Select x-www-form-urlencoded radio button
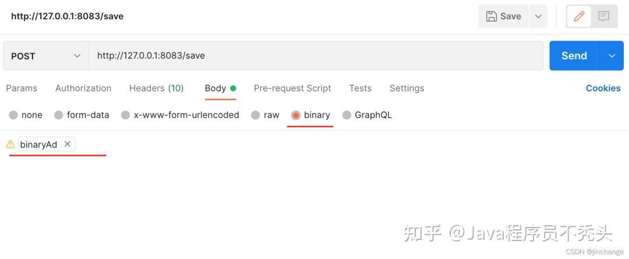The width and height of the screenshot is (629, 259). (x=125, y=115)
